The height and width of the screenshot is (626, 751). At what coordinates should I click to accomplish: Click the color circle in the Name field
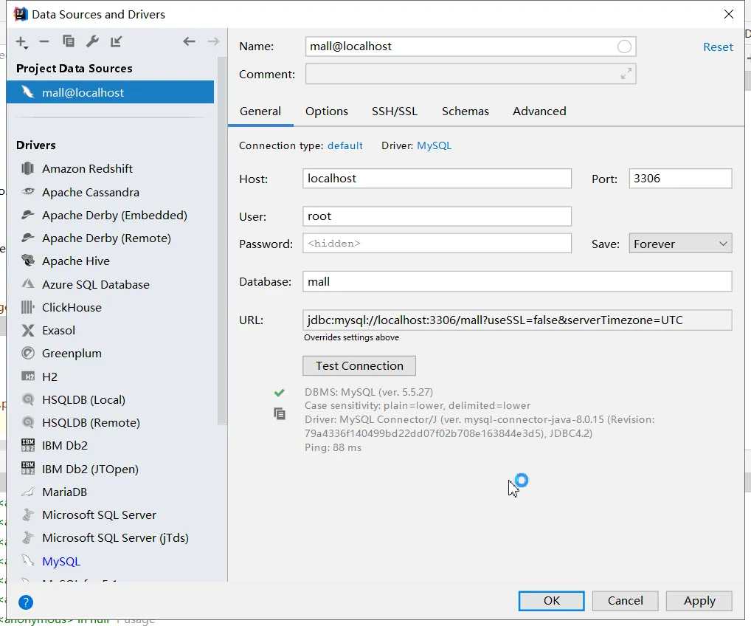624,47
